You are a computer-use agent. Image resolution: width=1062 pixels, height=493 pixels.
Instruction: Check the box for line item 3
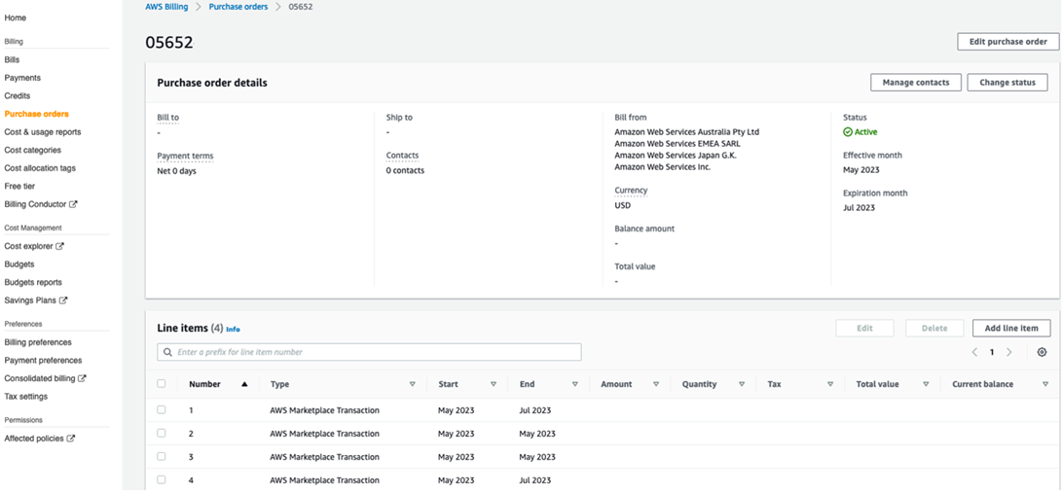(162, 456)
